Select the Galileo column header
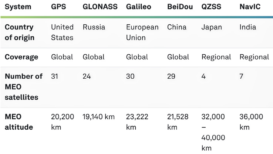The height and width of the screenshot is (154, 273). click(x=138, y=7)
